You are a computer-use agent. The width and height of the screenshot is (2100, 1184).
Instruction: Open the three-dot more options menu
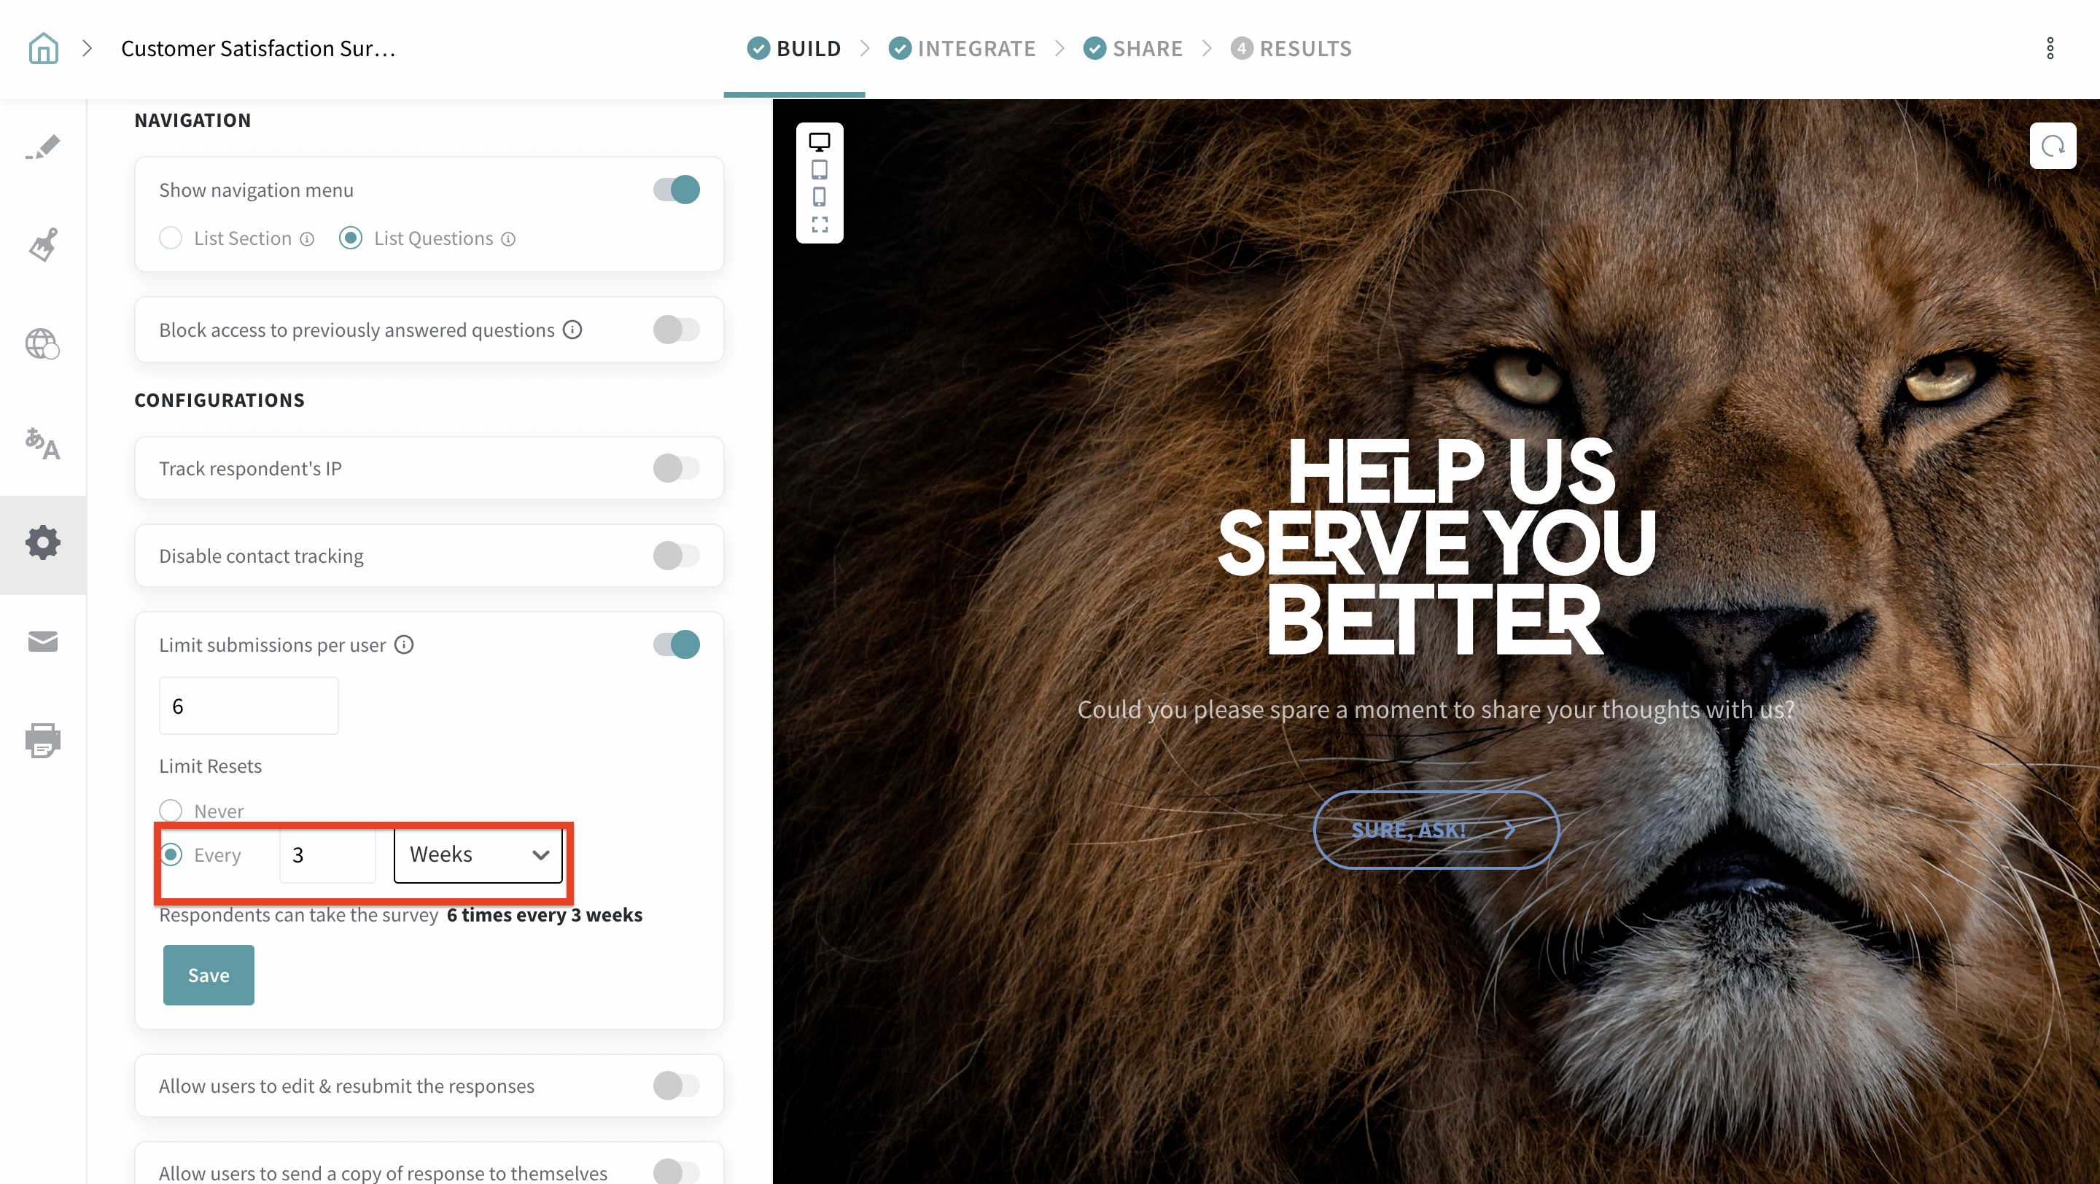click(x=2050, y=48)
